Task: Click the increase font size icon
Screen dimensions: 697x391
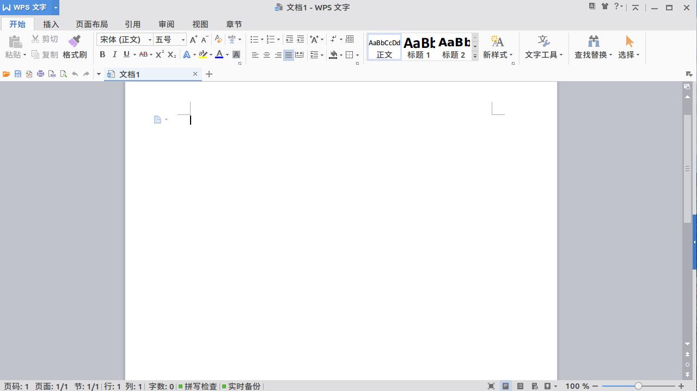Action: click(193, 39)
